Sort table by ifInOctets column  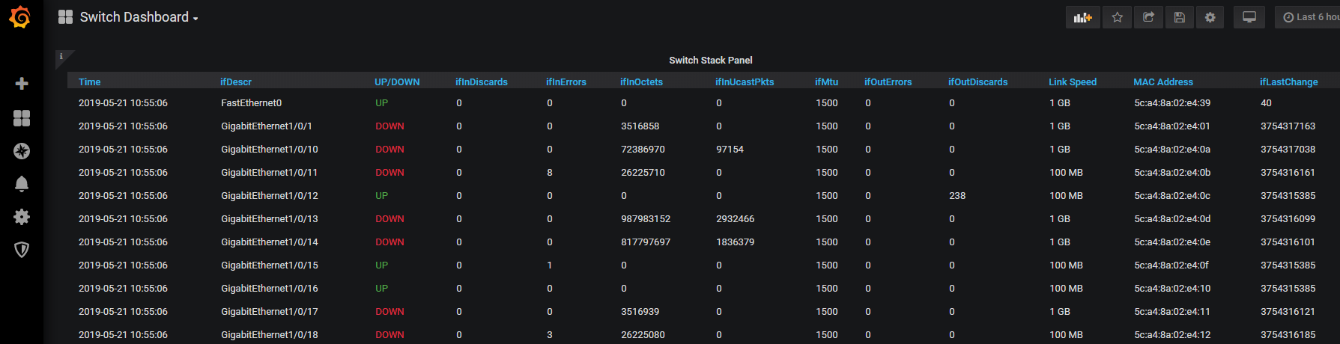(642, 82)
